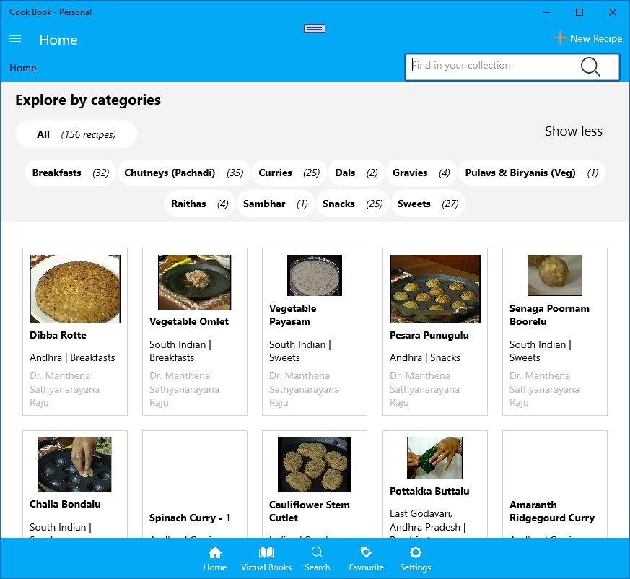Click author name on Vegetable Omlet card
This screenshot has width=630, height=579.
click(184, 389)
